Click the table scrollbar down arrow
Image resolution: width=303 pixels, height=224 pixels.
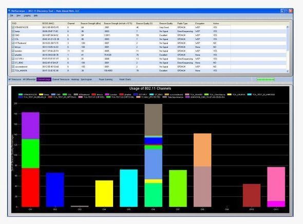[288, 71]
